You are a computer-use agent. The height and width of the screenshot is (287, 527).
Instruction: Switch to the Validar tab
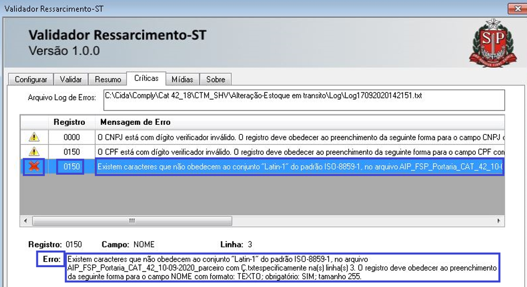click(x=70, y=79)
